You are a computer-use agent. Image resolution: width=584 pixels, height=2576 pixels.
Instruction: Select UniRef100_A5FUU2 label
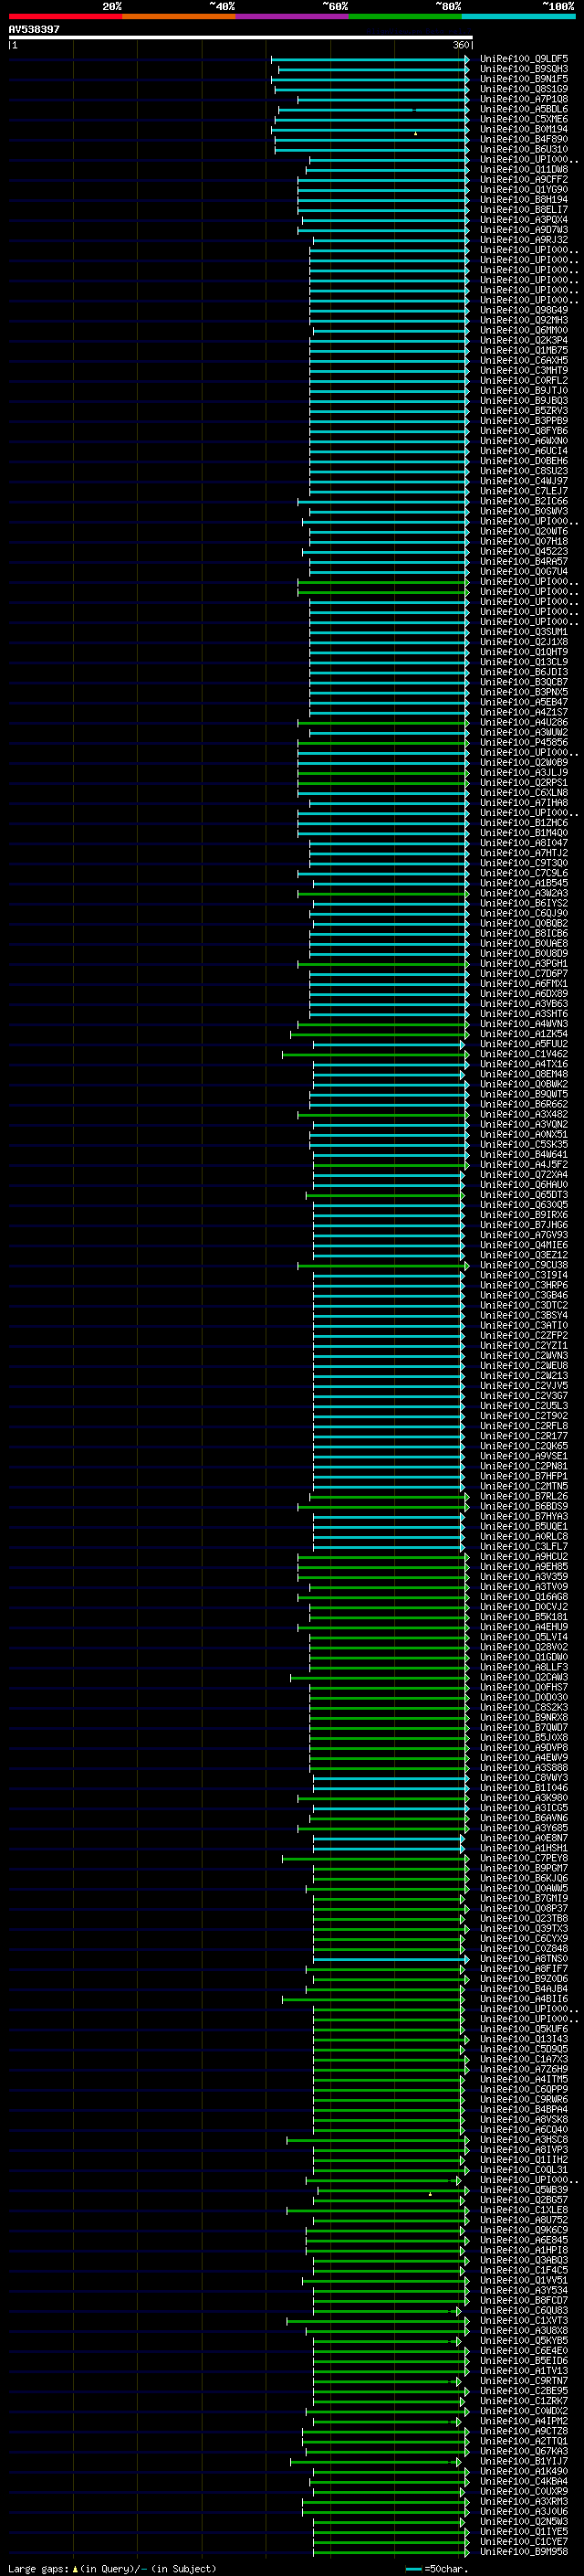click(x=523, y=1043)
